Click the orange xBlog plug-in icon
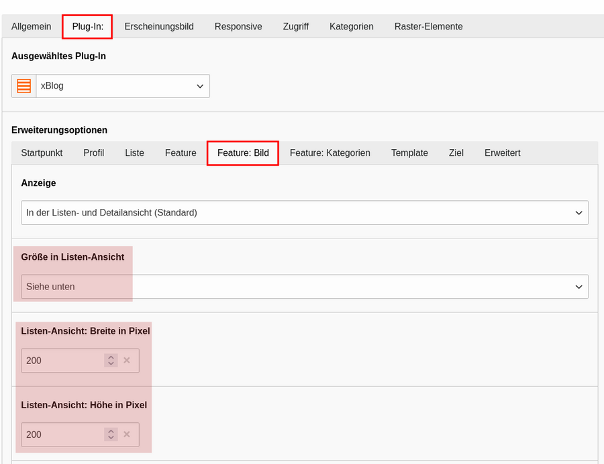The height and width of the screenshot is (464, 604). coord(24,86)
